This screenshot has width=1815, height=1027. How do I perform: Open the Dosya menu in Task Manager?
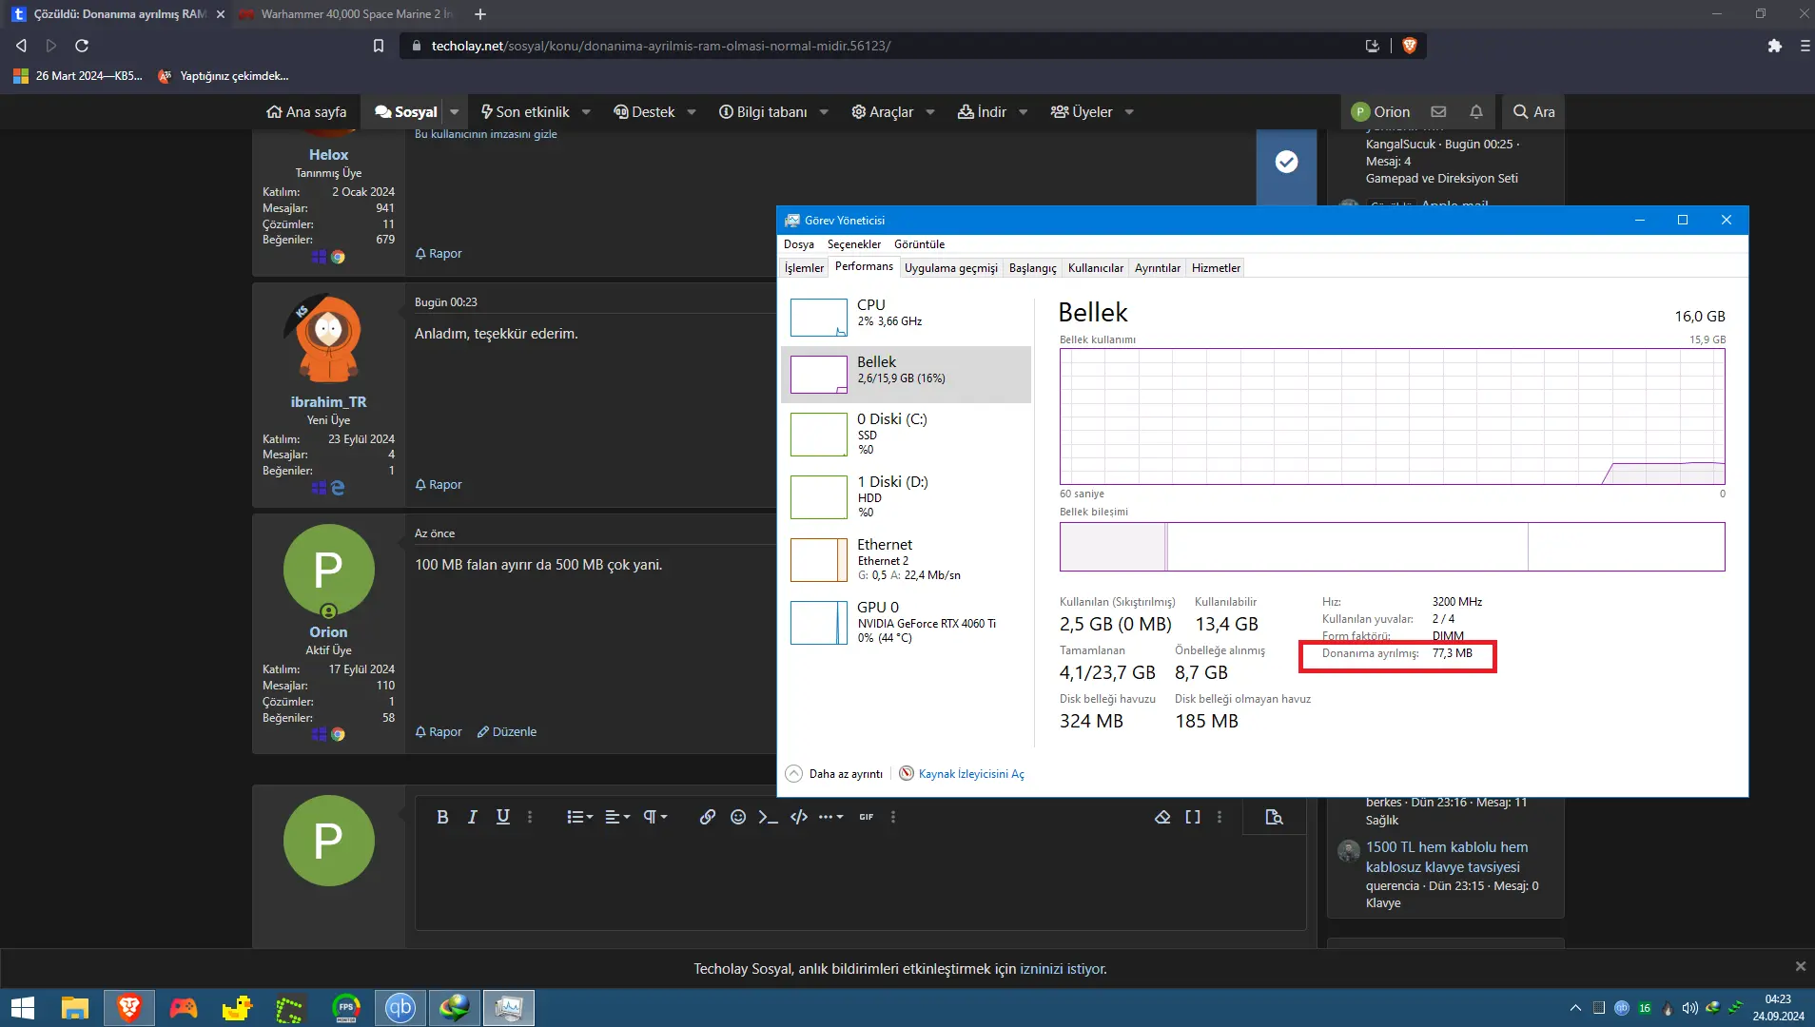[798, 244]
